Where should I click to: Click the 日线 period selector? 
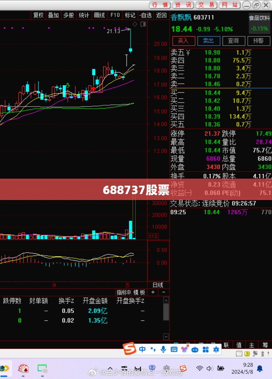tap(158, 285)
